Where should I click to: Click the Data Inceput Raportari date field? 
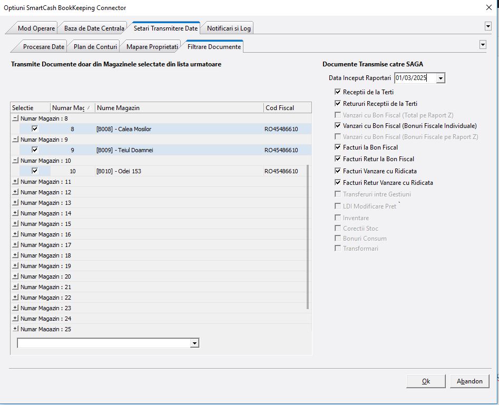click(x=415, y=78)
